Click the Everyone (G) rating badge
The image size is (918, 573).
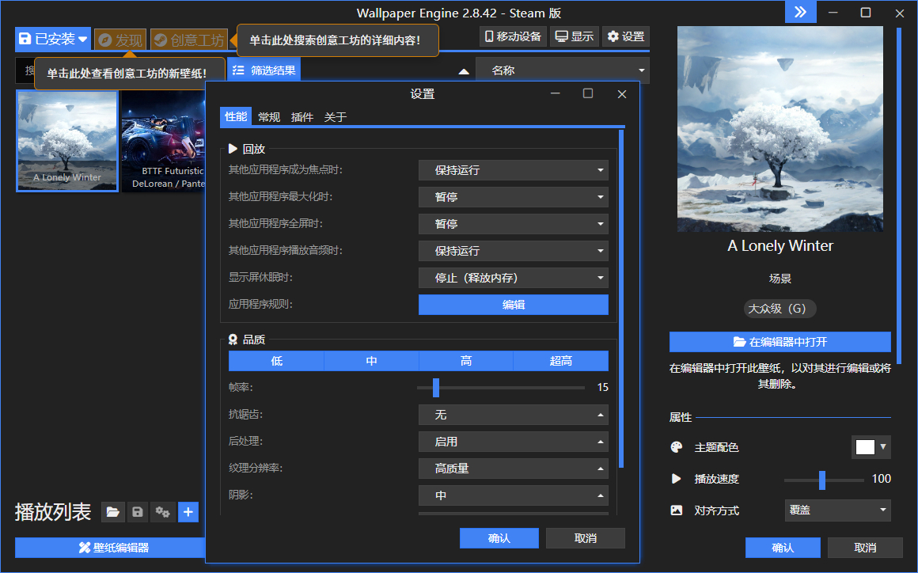780,309
